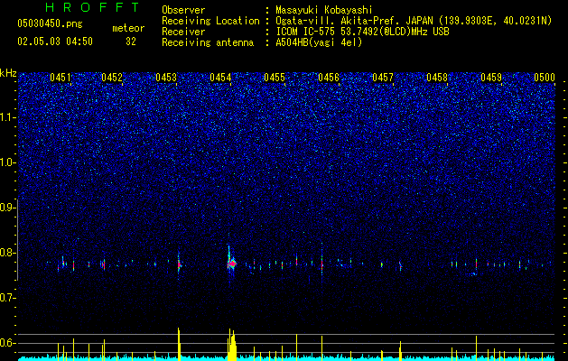Click the Observer label
This screenshot has width=568, height=361.
(x=183, y=10)
